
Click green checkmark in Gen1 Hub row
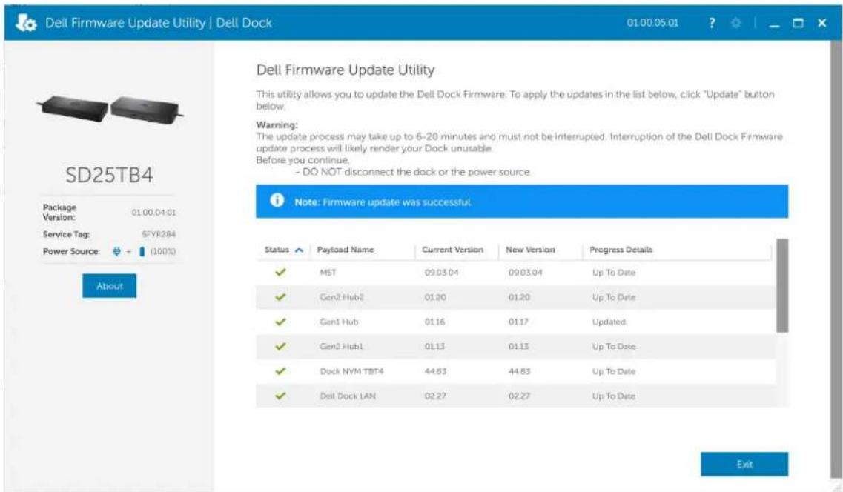tap(280, 322)
